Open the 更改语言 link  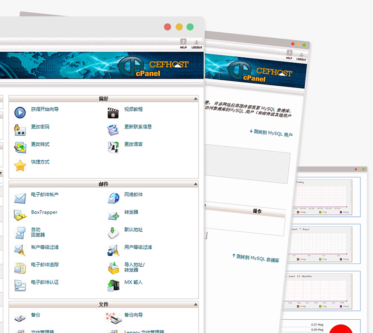click(134, 144)
